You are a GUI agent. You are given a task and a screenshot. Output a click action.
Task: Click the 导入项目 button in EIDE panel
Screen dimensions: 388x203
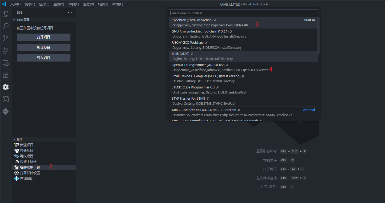[x=43, y=58]
